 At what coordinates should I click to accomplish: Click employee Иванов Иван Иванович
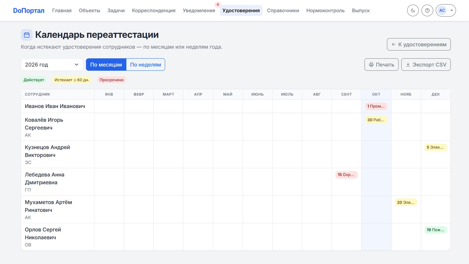55,106
